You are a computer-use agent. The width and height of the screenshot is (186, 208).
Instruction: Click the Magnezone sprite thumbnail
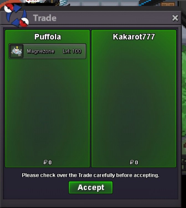[x=17, y=51]
